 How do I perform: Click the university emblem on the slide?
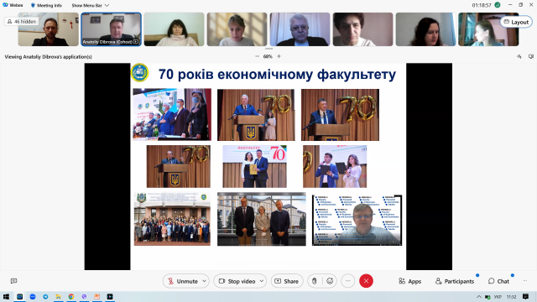[140, 73]
